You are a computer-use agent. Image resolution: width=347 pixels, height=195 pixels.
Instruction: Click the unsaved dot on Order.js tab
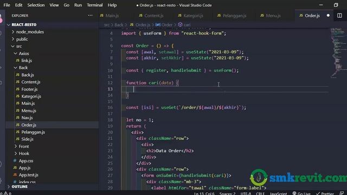coord(328,16)
